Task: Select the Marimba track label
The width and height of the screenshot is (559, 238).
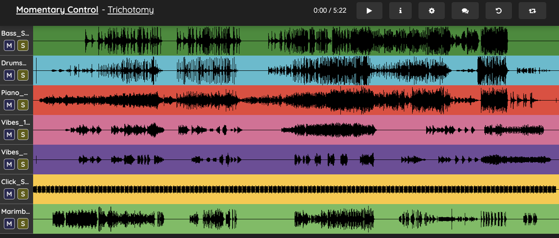Action: (x=15, y=211)
